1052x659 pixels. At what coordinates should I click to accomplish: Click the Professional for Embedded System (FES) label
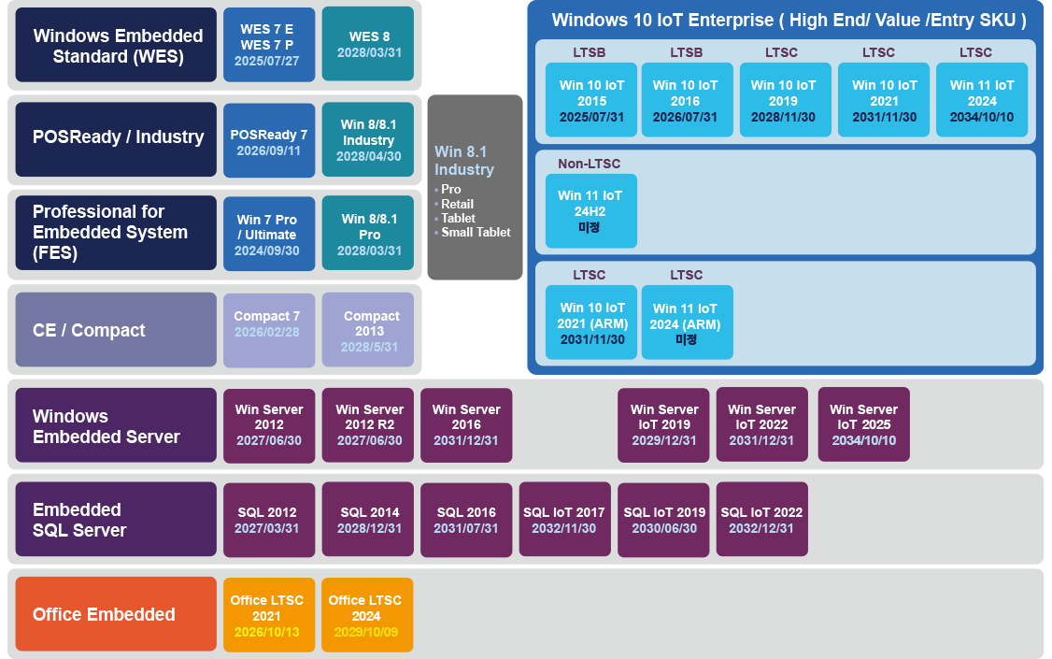pyautogui.click(x=116, y=233)
